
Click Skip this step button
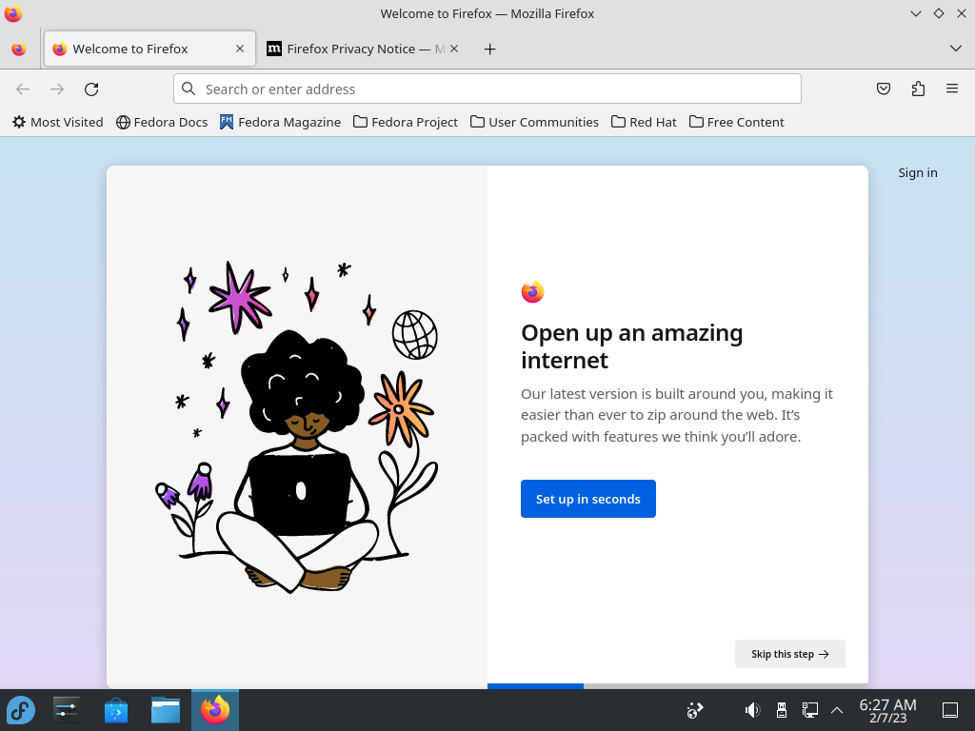point(789,654)
